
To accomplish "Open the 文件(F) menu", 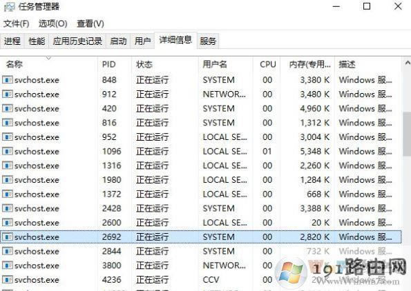I will [x=17, y=24].
